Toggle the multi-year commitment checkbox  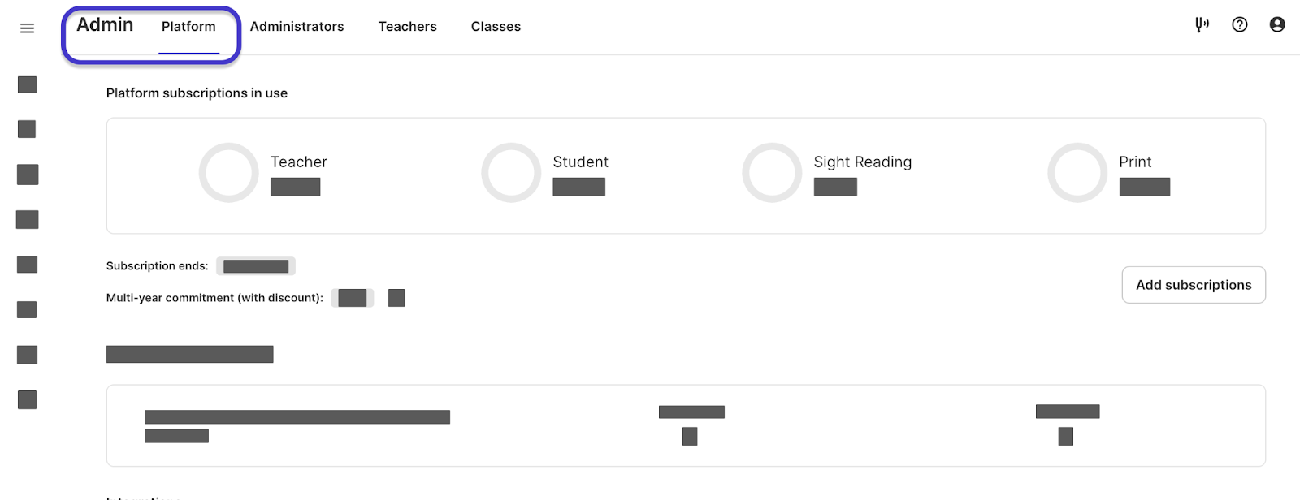(396, 297)
